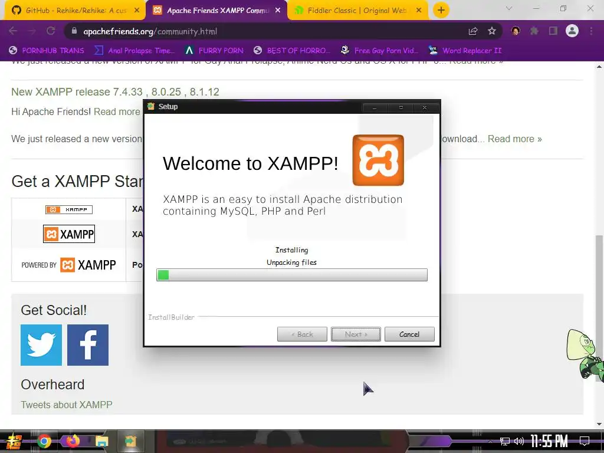This screenshot has width=604, height=453.
Task: Close the Apache Friends tab
Action: pyautogui.click(x=278, y=11)
